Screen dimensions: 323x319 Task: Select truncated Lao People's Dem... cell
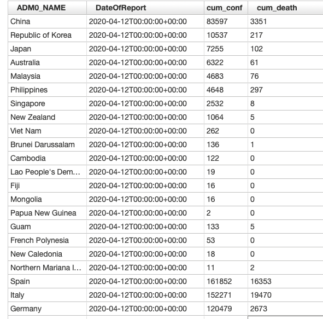click(47, 172)
